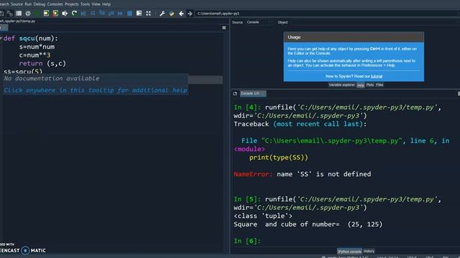Click the Debug file icon

(x=83, y=14)
